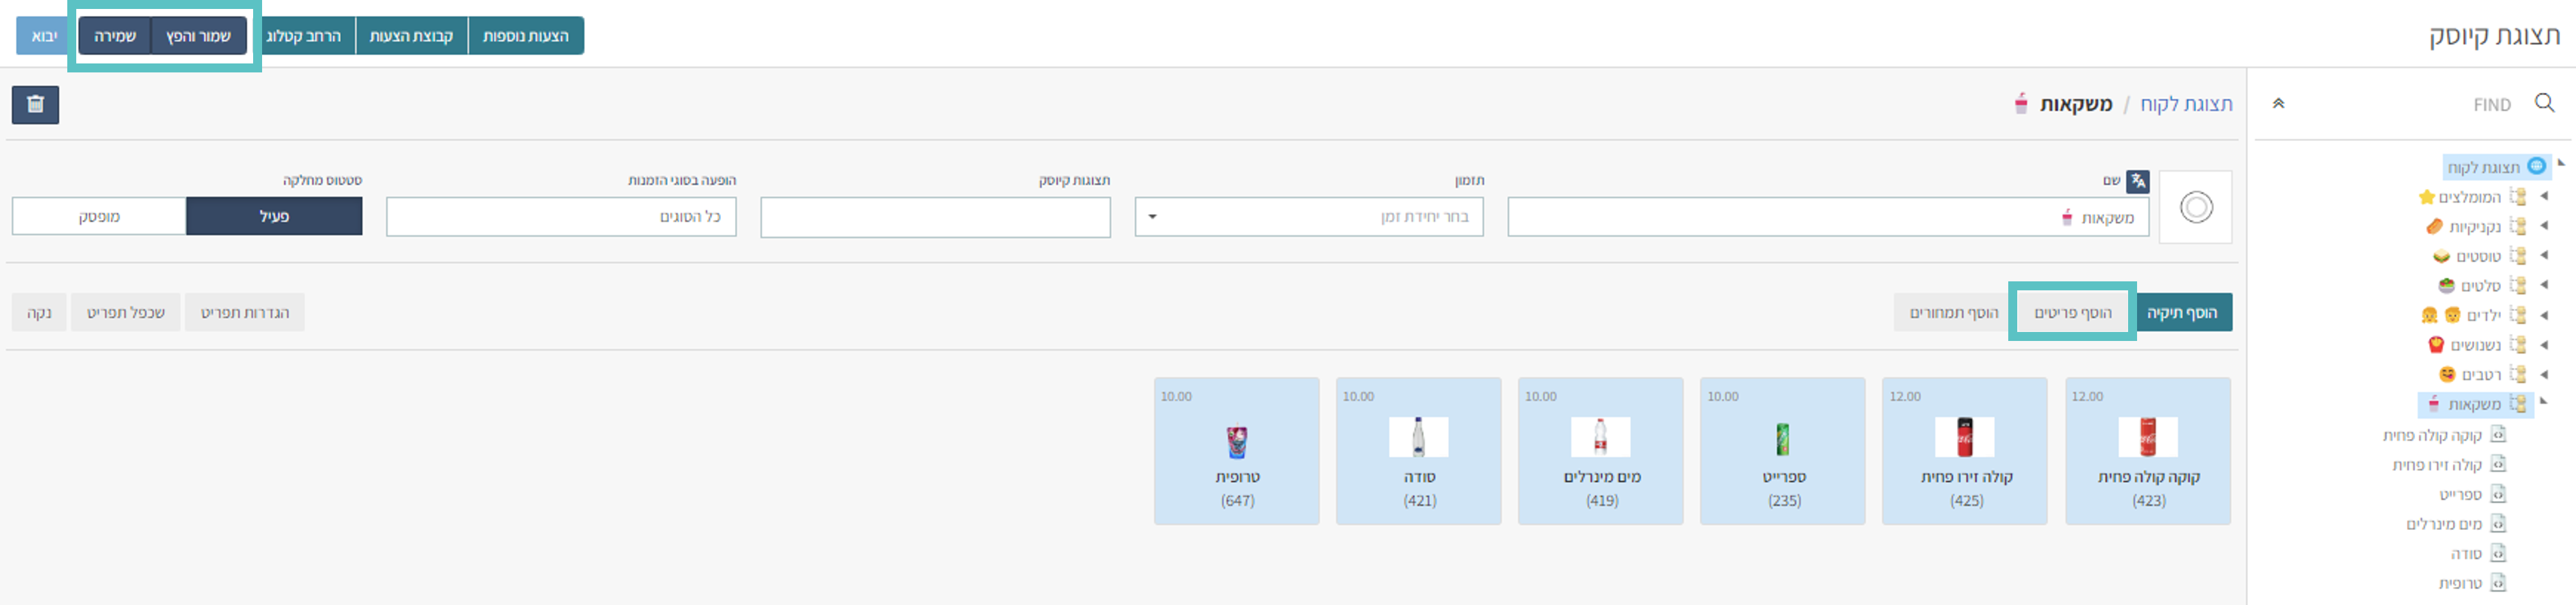Open קבוצת הצעות in top toolbar

[411, 36]
